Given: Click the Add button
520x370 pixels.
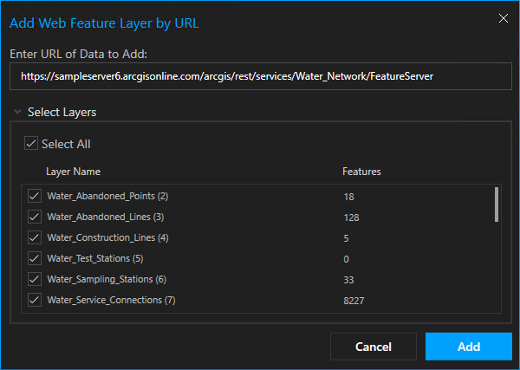Looking at the screenshot, I should click(x=468, y=347).
